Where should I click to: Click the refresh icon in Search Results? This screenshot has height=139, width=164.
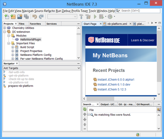[x=85, y=109]
